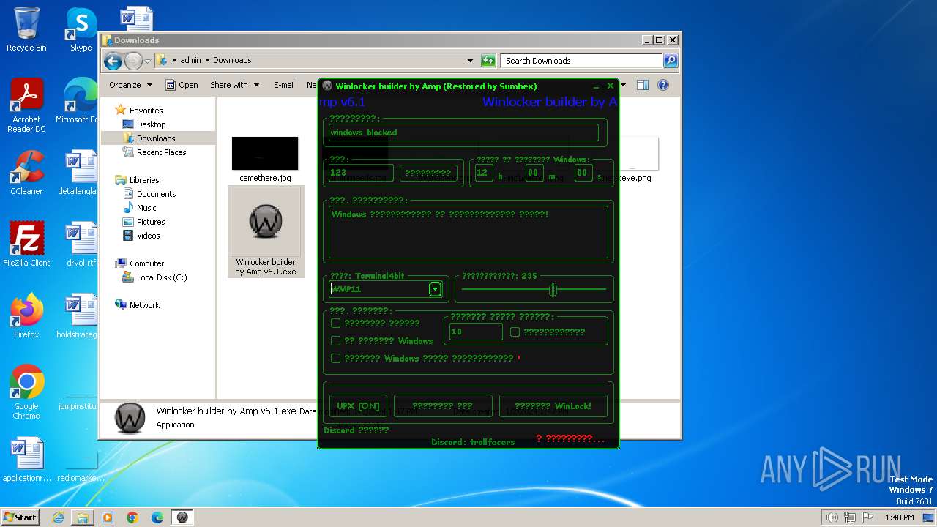Image resolution: width=937 pixels, height=527 pixels.
Task: Toggle checkbox with 'Windows' and red mark
Action: [x=336, y=358]
